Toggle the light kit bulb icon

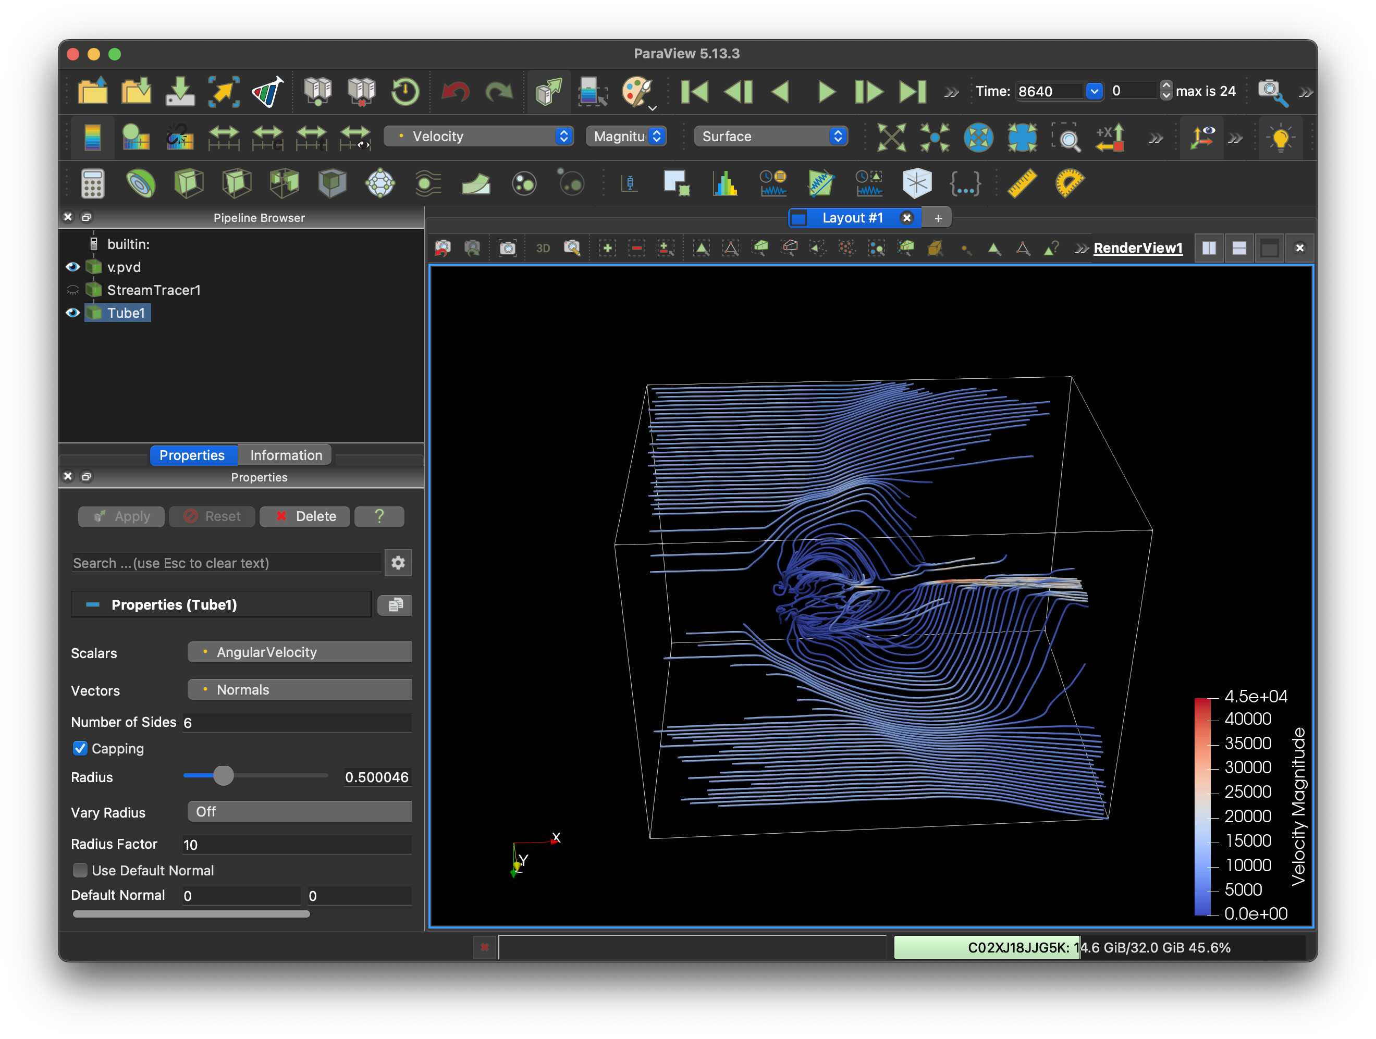point(1280,138)
